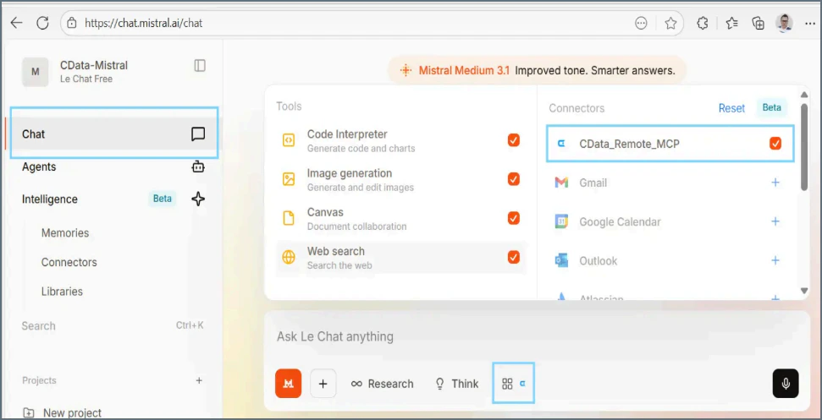
Task: Click the Gmail connector row
Action: pos(670,183)
